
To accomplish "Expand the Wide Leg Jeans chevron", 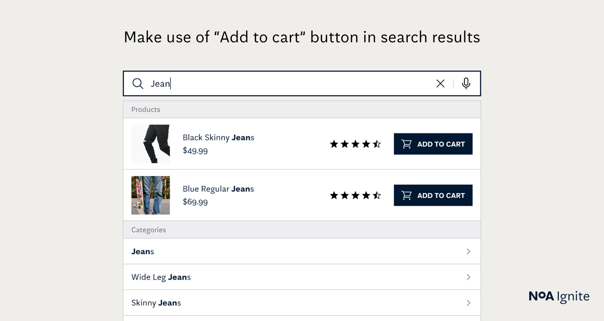I will (468, 277).
